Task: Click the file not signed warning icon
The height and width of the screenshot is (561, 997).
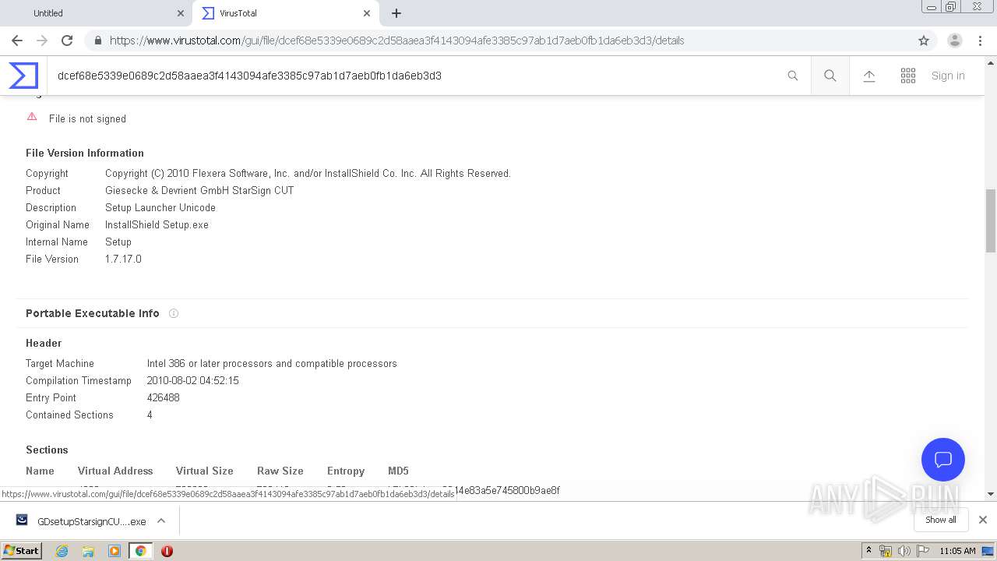Action: (32, 117)
